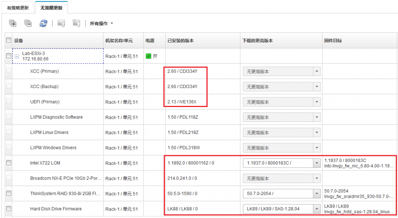Image resolution: width=398 pixels, height=218 pixels.
Task: Click firmware target lnvgy_fw_sraidmr35_930 text
Action: click(x=359, y=196)
